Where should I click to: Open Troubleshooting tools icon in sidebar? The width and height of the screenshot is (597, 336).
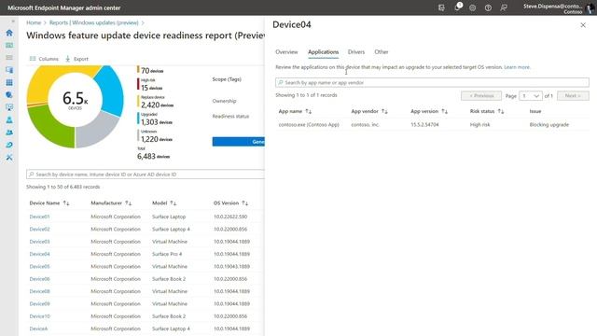pos(9,158)
